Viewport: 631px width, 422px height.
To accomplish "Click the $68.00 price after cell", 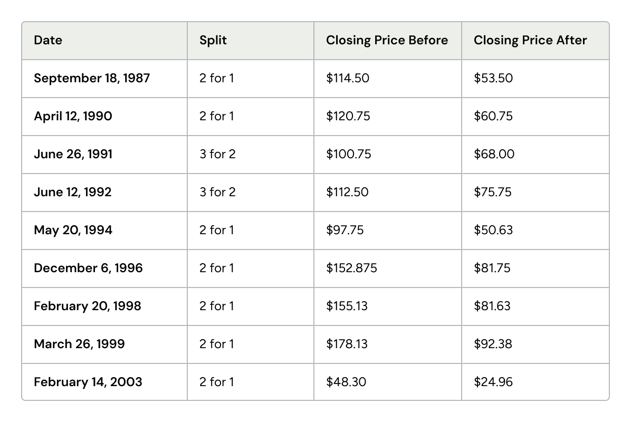I will 494,154.
